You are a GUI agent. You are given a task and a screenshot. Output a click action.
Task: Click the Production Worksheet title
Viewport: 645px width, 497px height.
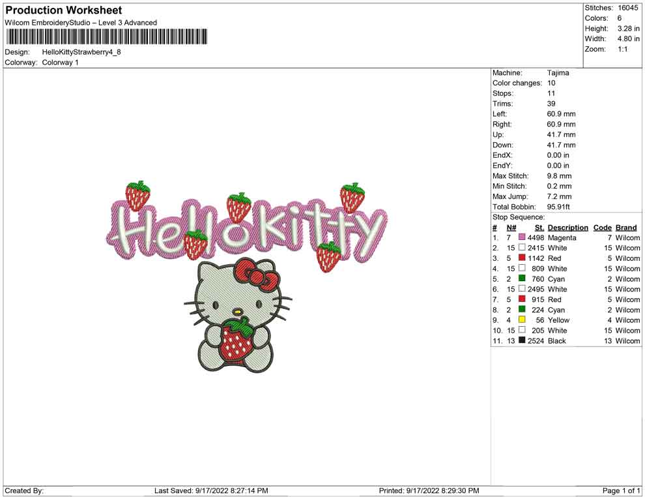click(x=64, y=10)
